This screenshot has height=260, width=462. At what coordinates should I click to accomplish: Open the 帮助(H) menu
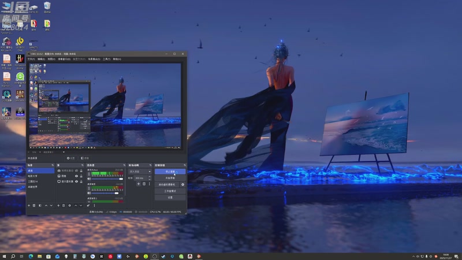[117, 59]
